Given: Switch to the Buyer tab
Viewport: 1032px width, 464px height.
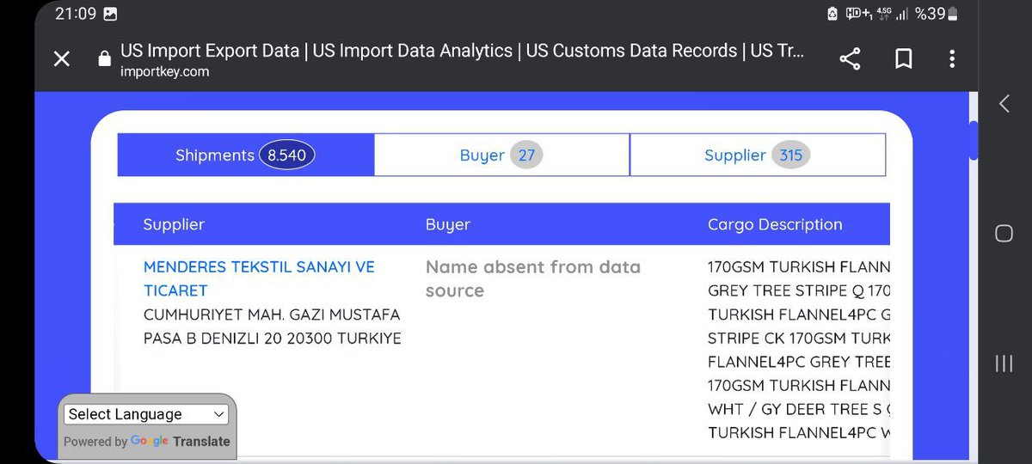Looking at the screenshot, I should coord(501,155).
